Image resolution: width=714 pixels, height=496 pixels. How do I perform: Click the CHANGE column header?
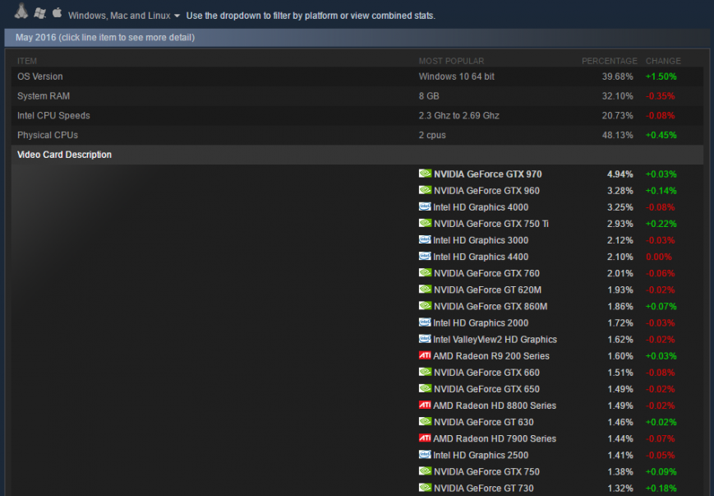tap(662, 61)
